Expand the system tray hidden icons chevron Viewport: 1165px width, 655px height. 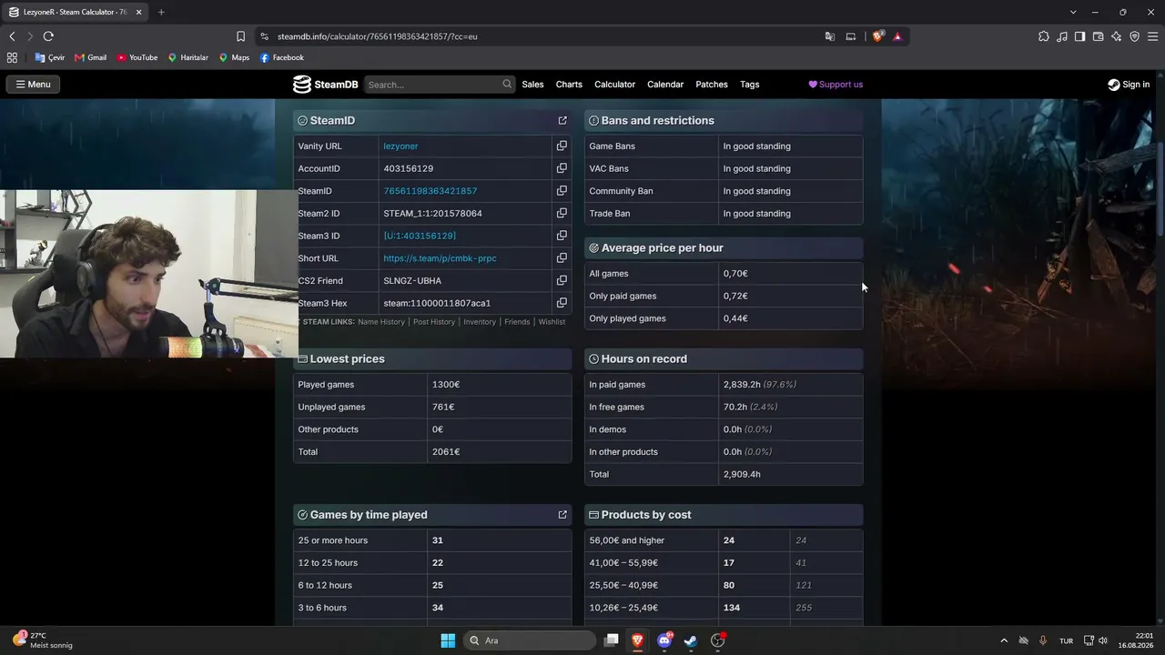click(1004, 640)
